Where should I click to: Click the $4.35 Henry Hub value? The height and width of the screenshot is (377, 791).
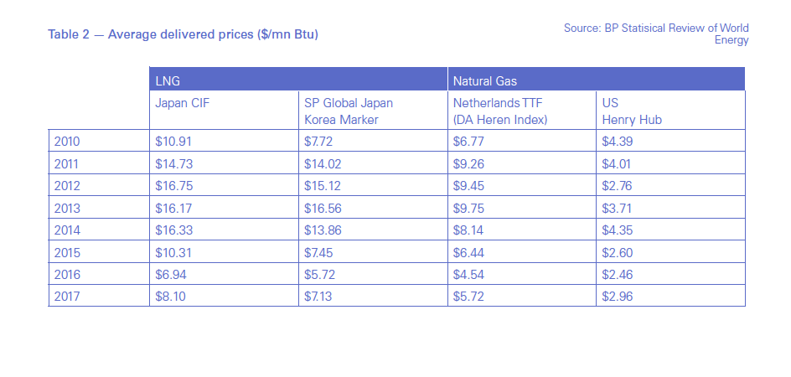[619, 230]
